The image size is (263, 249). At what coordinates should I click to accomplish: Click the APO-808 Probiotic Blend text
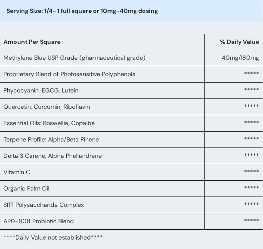click(x=38, y=221)
